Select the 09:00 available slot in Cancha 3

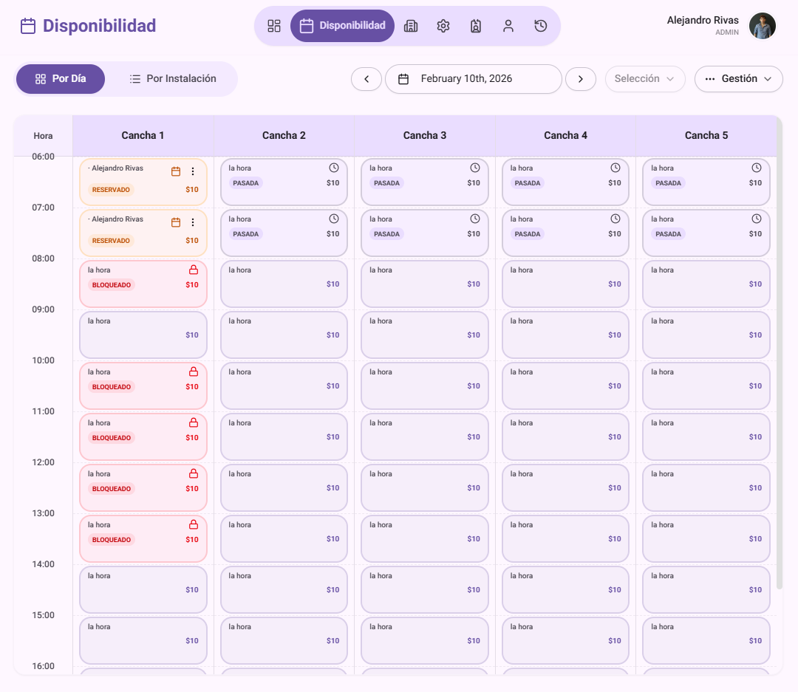(x=424, y=335)
